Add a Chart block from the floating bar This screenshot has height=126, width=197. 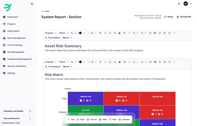[x=81, y=119]
